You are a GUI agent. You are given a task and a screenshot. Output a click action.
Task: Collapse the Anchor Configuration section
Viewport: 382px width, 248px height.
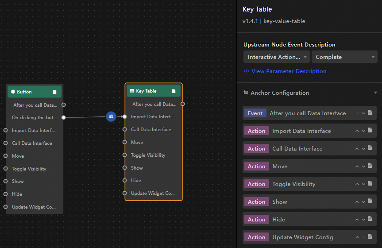click(x=375, y=93)
